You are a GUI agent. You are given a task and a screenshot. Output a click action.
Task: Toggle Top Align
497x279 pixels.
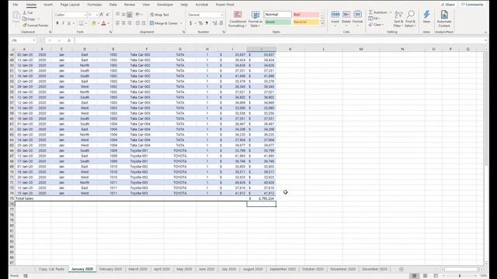click(117, 15)
